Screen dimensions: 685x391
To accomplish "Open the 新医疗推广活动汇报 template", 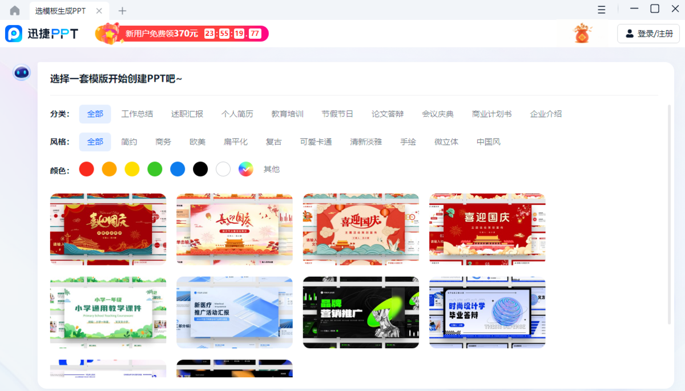I will pos(235,312).
